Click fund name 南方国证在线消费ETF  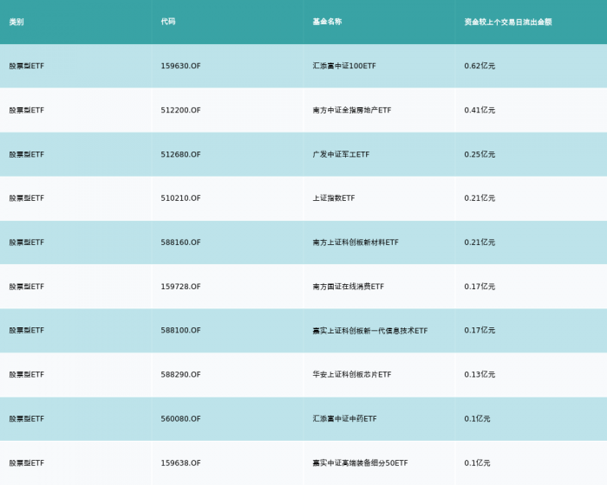click(x=349, y=287)
